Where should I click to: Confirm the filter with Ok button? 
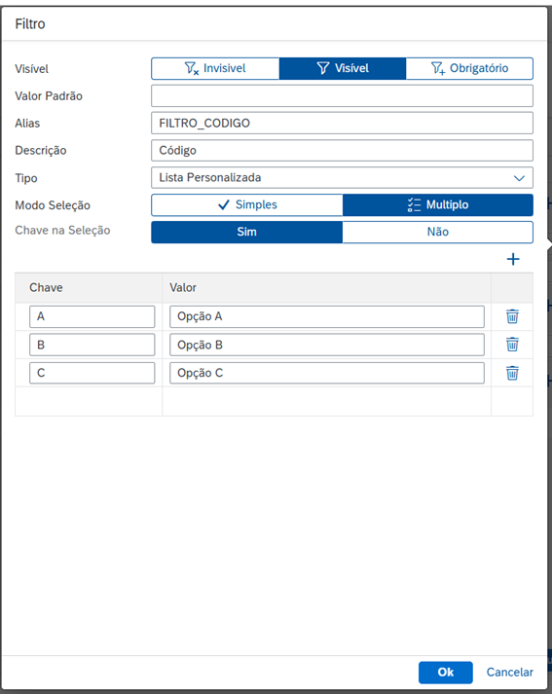(445, 673)
